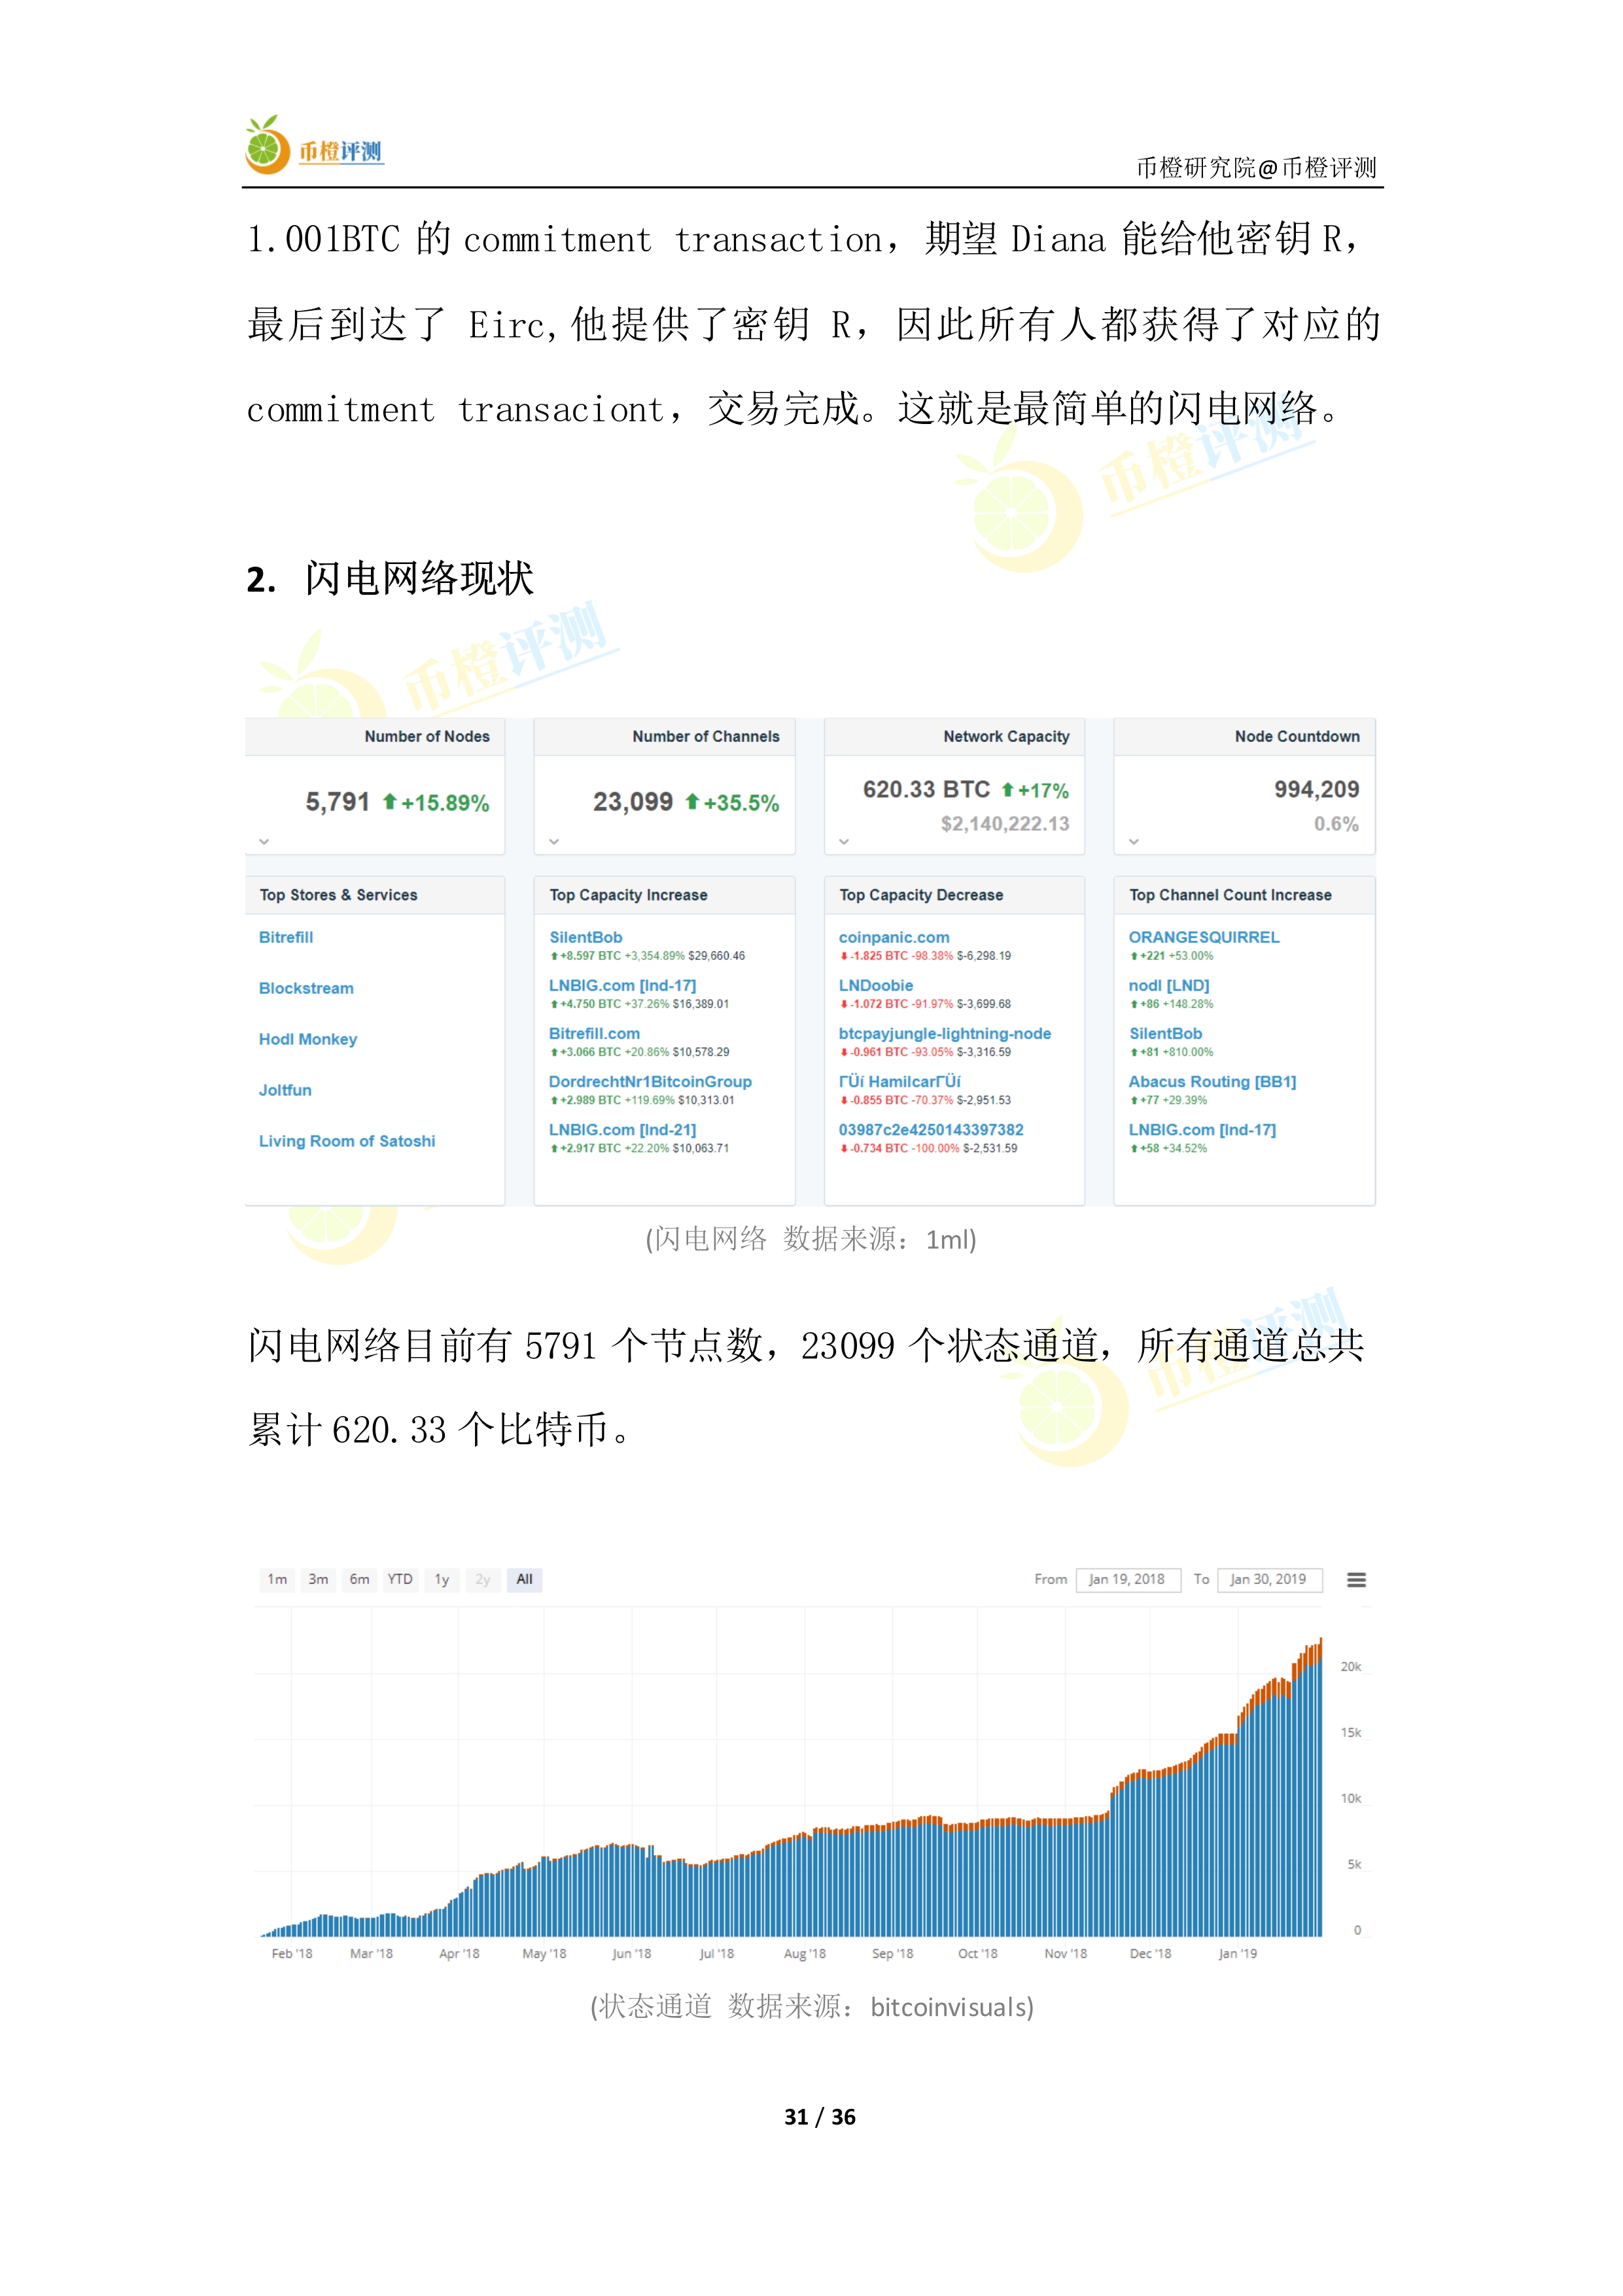Click the 620.33 BTC capacity value
The image size is (1623, 2296).
926,789
